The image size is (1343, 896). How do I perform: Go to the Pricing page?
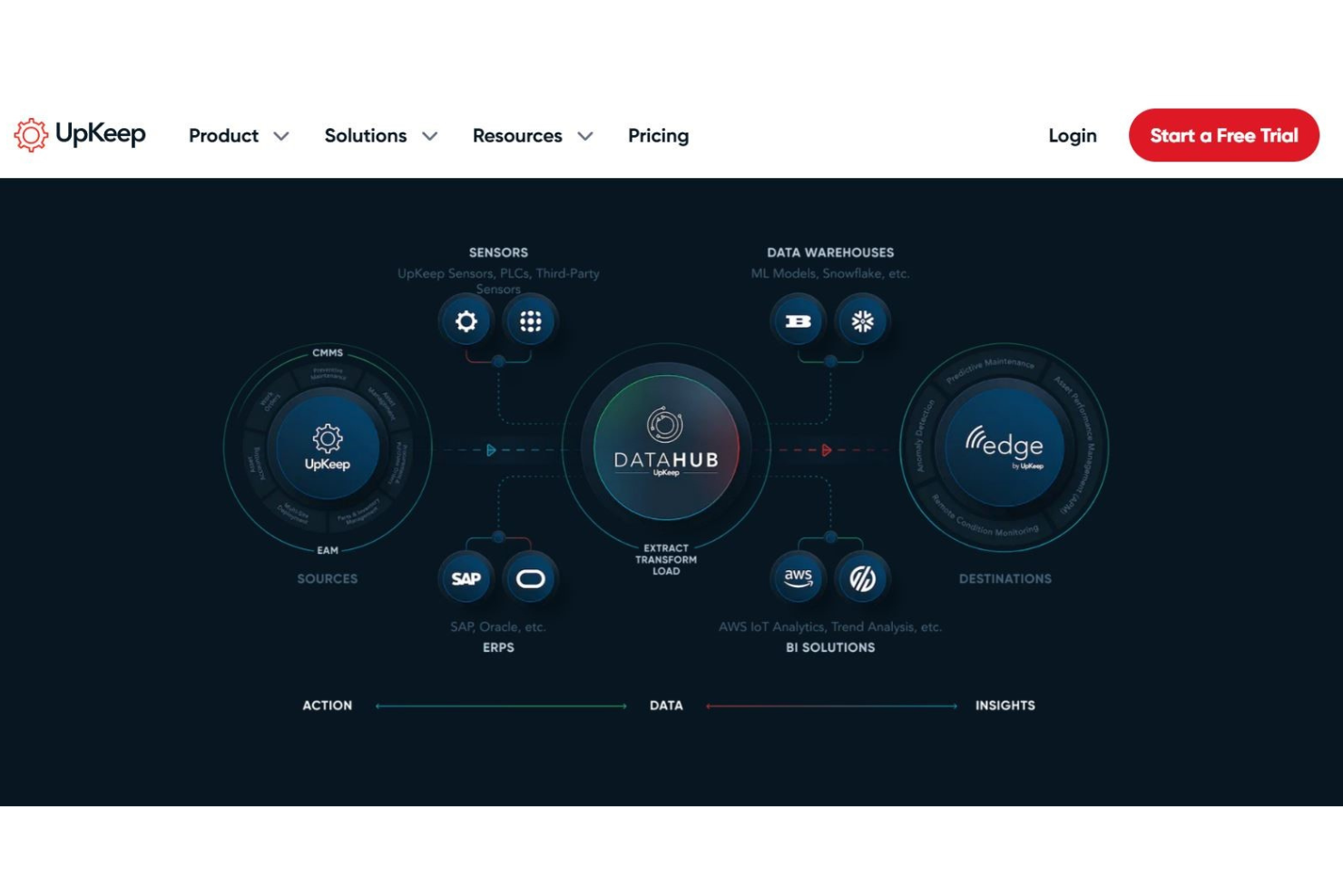658,135
